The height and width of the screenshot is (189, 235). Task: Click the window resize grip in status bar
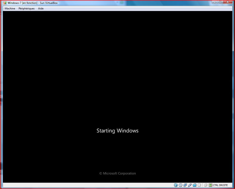pos(231,186)
